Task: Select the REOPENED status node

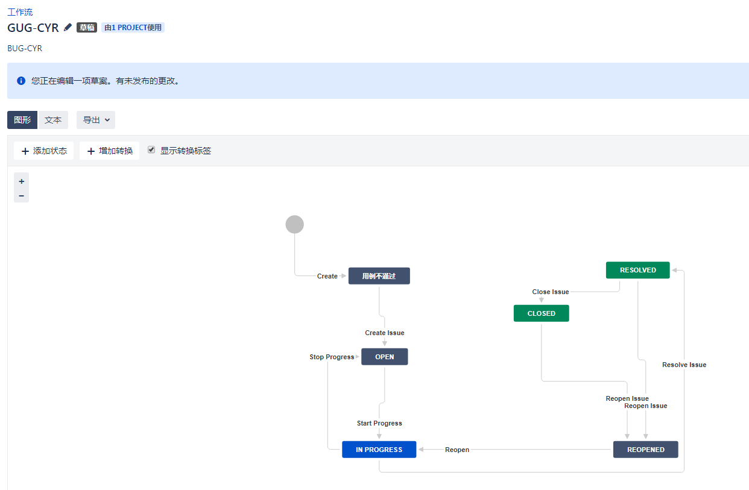Action: point(645,450)
